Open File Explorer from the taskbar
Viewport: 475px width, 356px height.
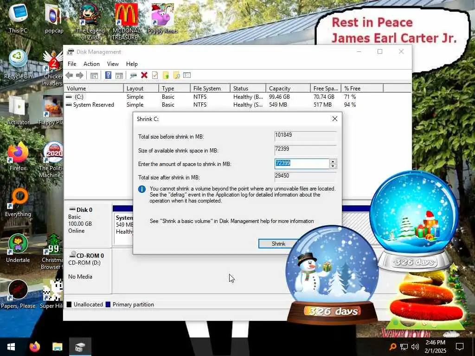coord(57,347)
